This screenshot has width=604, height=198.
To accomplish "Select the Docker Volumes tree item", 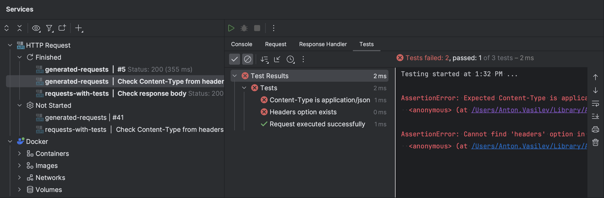I will point(49,189).
